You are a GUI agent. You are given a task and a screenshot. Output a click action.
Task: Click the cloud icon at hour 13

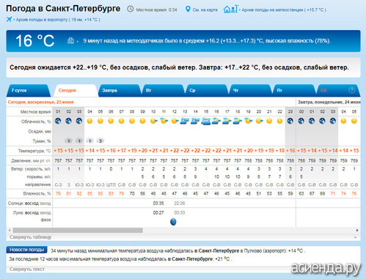pyautogui.click(x=185, y=121)
